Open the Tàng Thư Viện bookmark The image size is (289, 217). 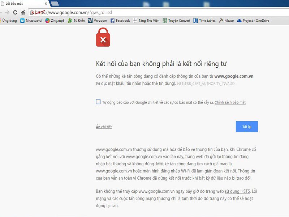[x=146, y=21]
